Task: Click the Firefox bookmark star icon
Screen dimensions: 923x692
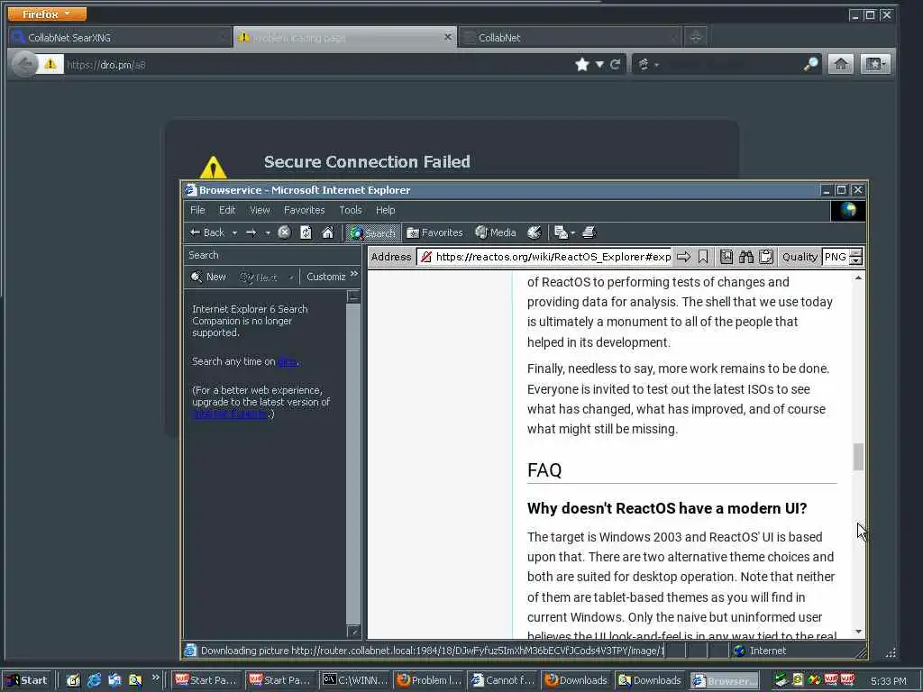Action: [582, 64]
